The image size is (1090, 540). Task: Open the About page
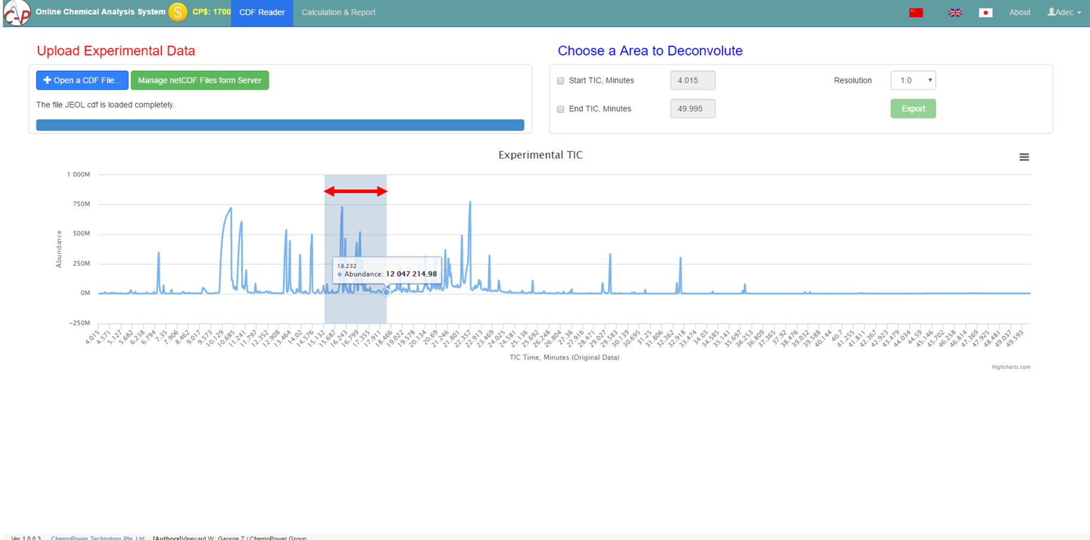(x=1019, y=13)
